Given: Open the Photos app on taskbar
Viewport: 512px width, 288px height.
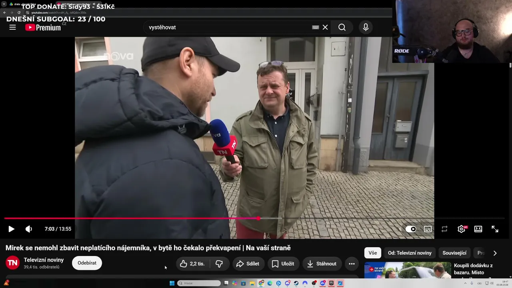Looking at the screenshot, I should [x=340, y=283].
